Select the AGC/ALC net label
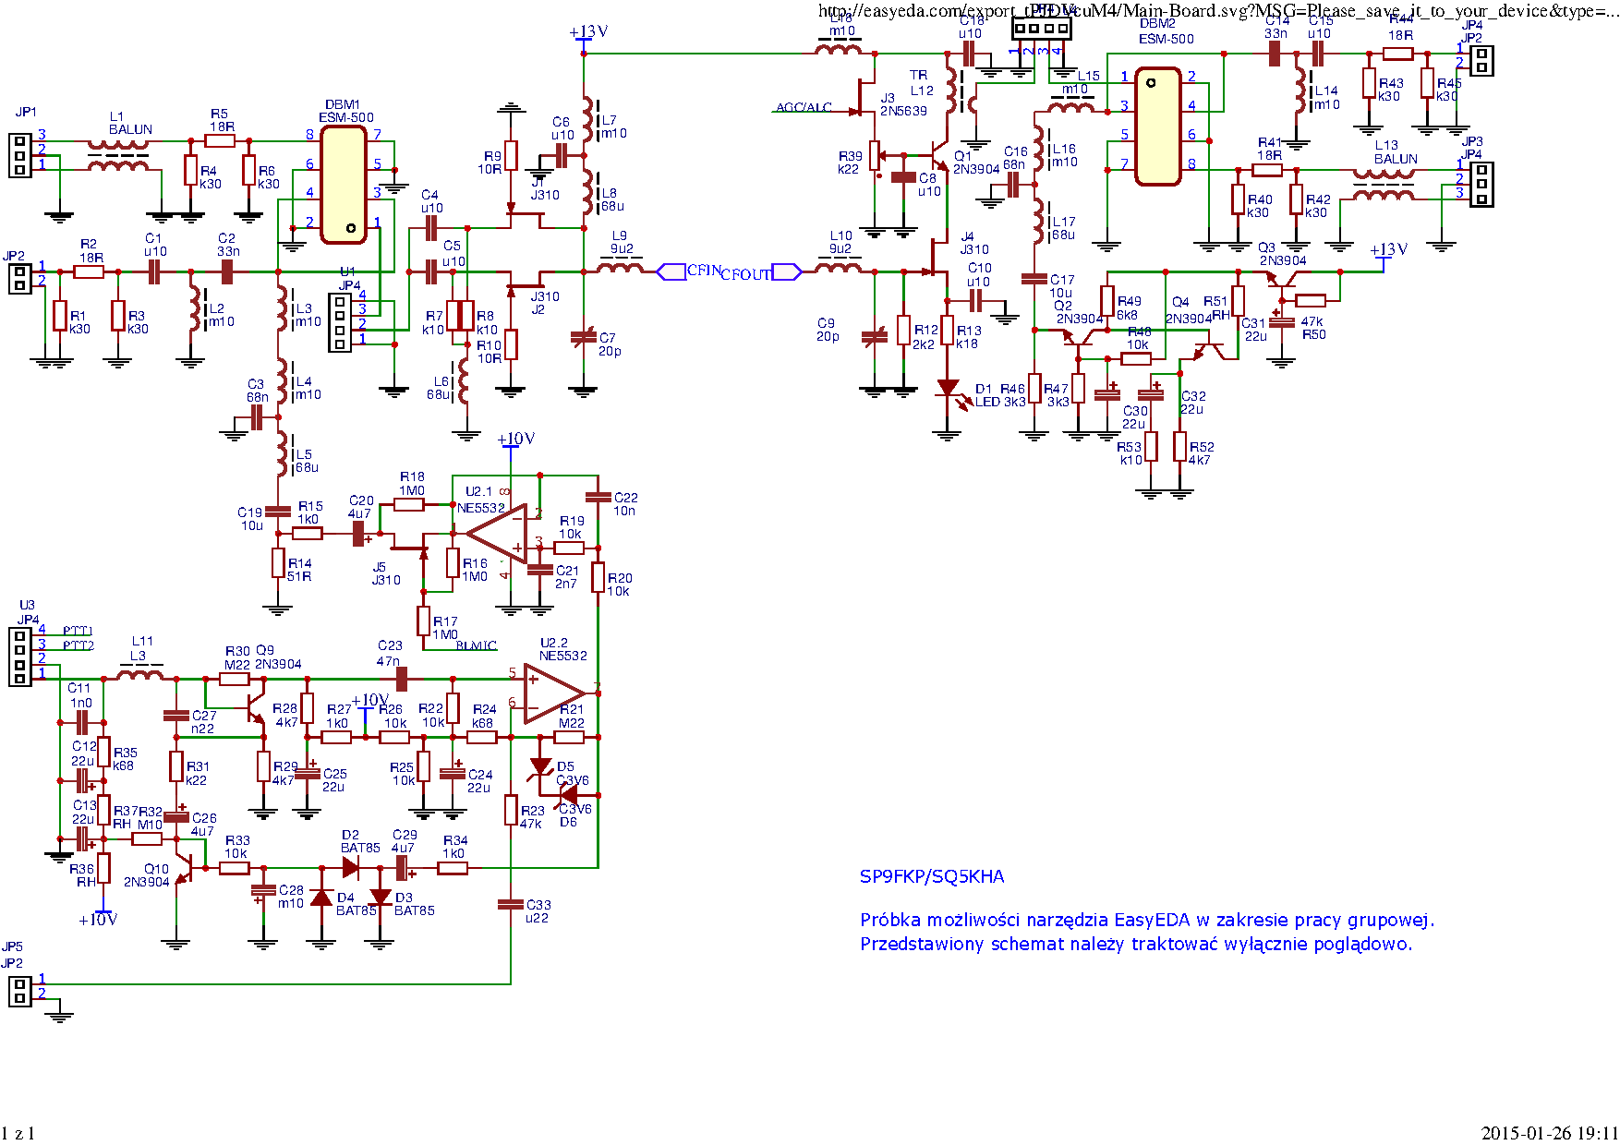The width and height of the screenshot is (1620, 1145). pos(803,108)
